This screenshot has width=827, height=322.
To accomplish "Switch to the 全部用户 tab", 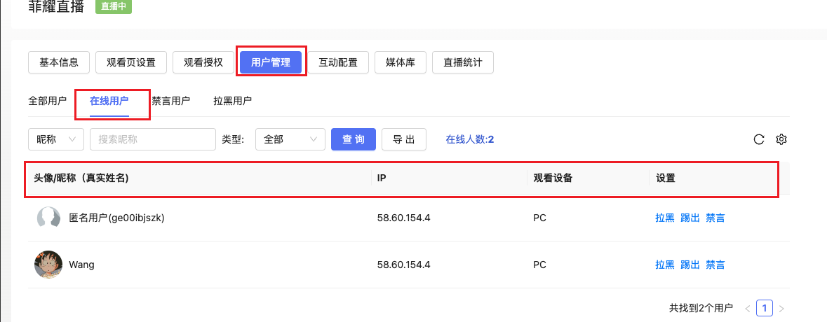I will click(x=48, y=101).
